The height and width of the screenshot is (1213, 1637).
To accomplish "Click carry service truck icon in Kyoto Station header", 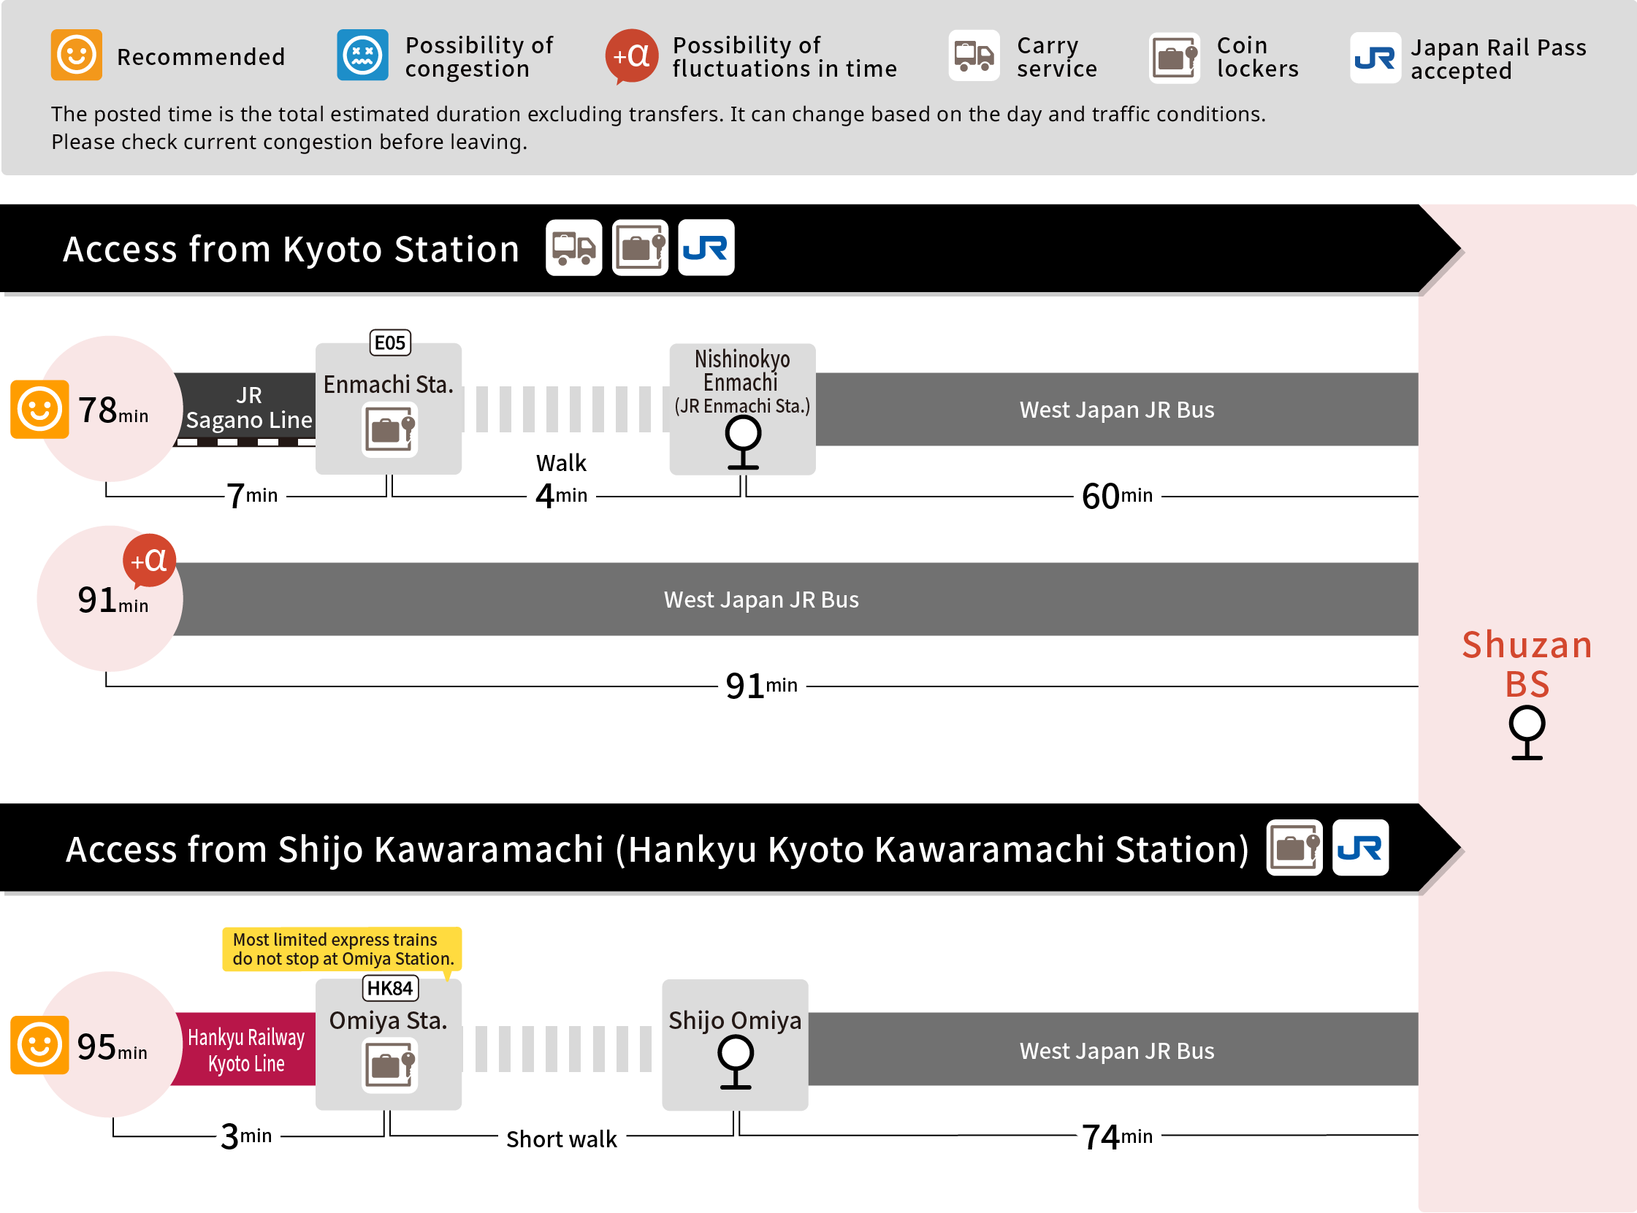I will (x=573, y=248).
